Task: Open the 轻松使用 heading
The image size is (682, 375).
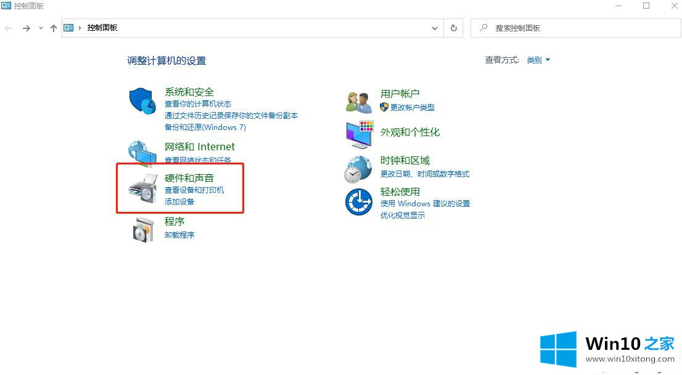Action: point(400,192)
